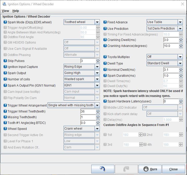Viewport: 187px width, 175px height.
Task: Click the Cranking Dwell value field
Action: tap(171, 40)
